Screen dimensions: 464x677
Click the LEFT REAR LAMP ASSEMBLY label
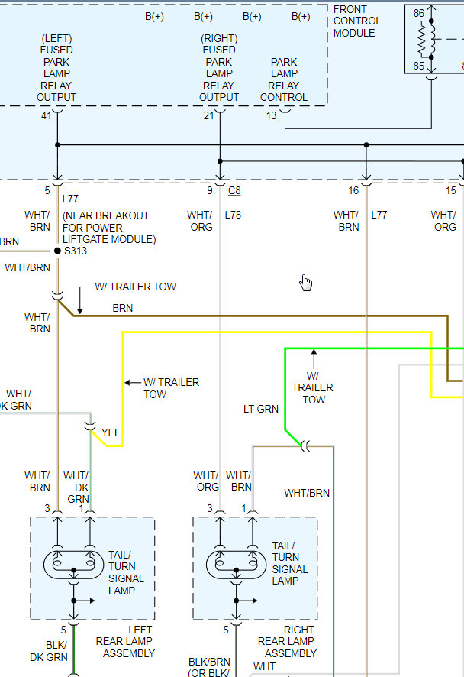[x=125, y=642]
